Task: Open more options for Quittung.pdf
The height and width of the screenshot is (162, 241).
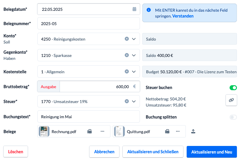Action: pos(178,131)
